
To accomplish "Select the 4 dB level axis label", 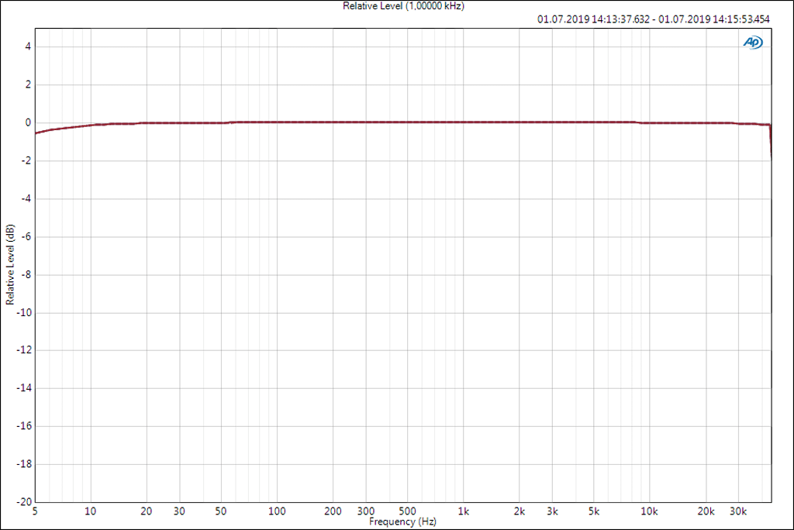I will (x=27, y=46).
